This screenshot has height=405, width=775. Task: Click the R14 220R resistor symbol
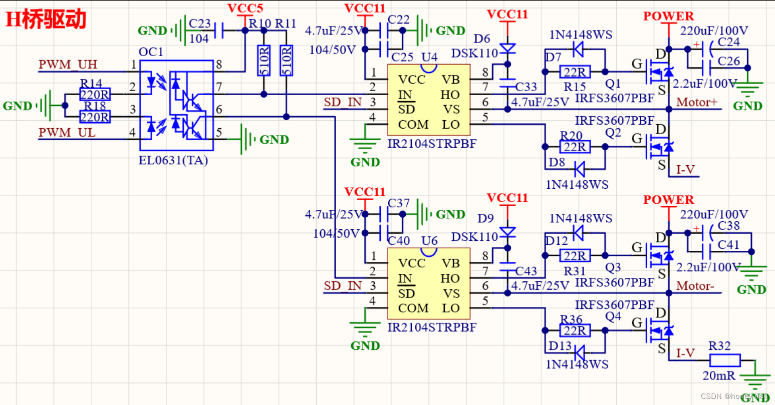(95, 94)
